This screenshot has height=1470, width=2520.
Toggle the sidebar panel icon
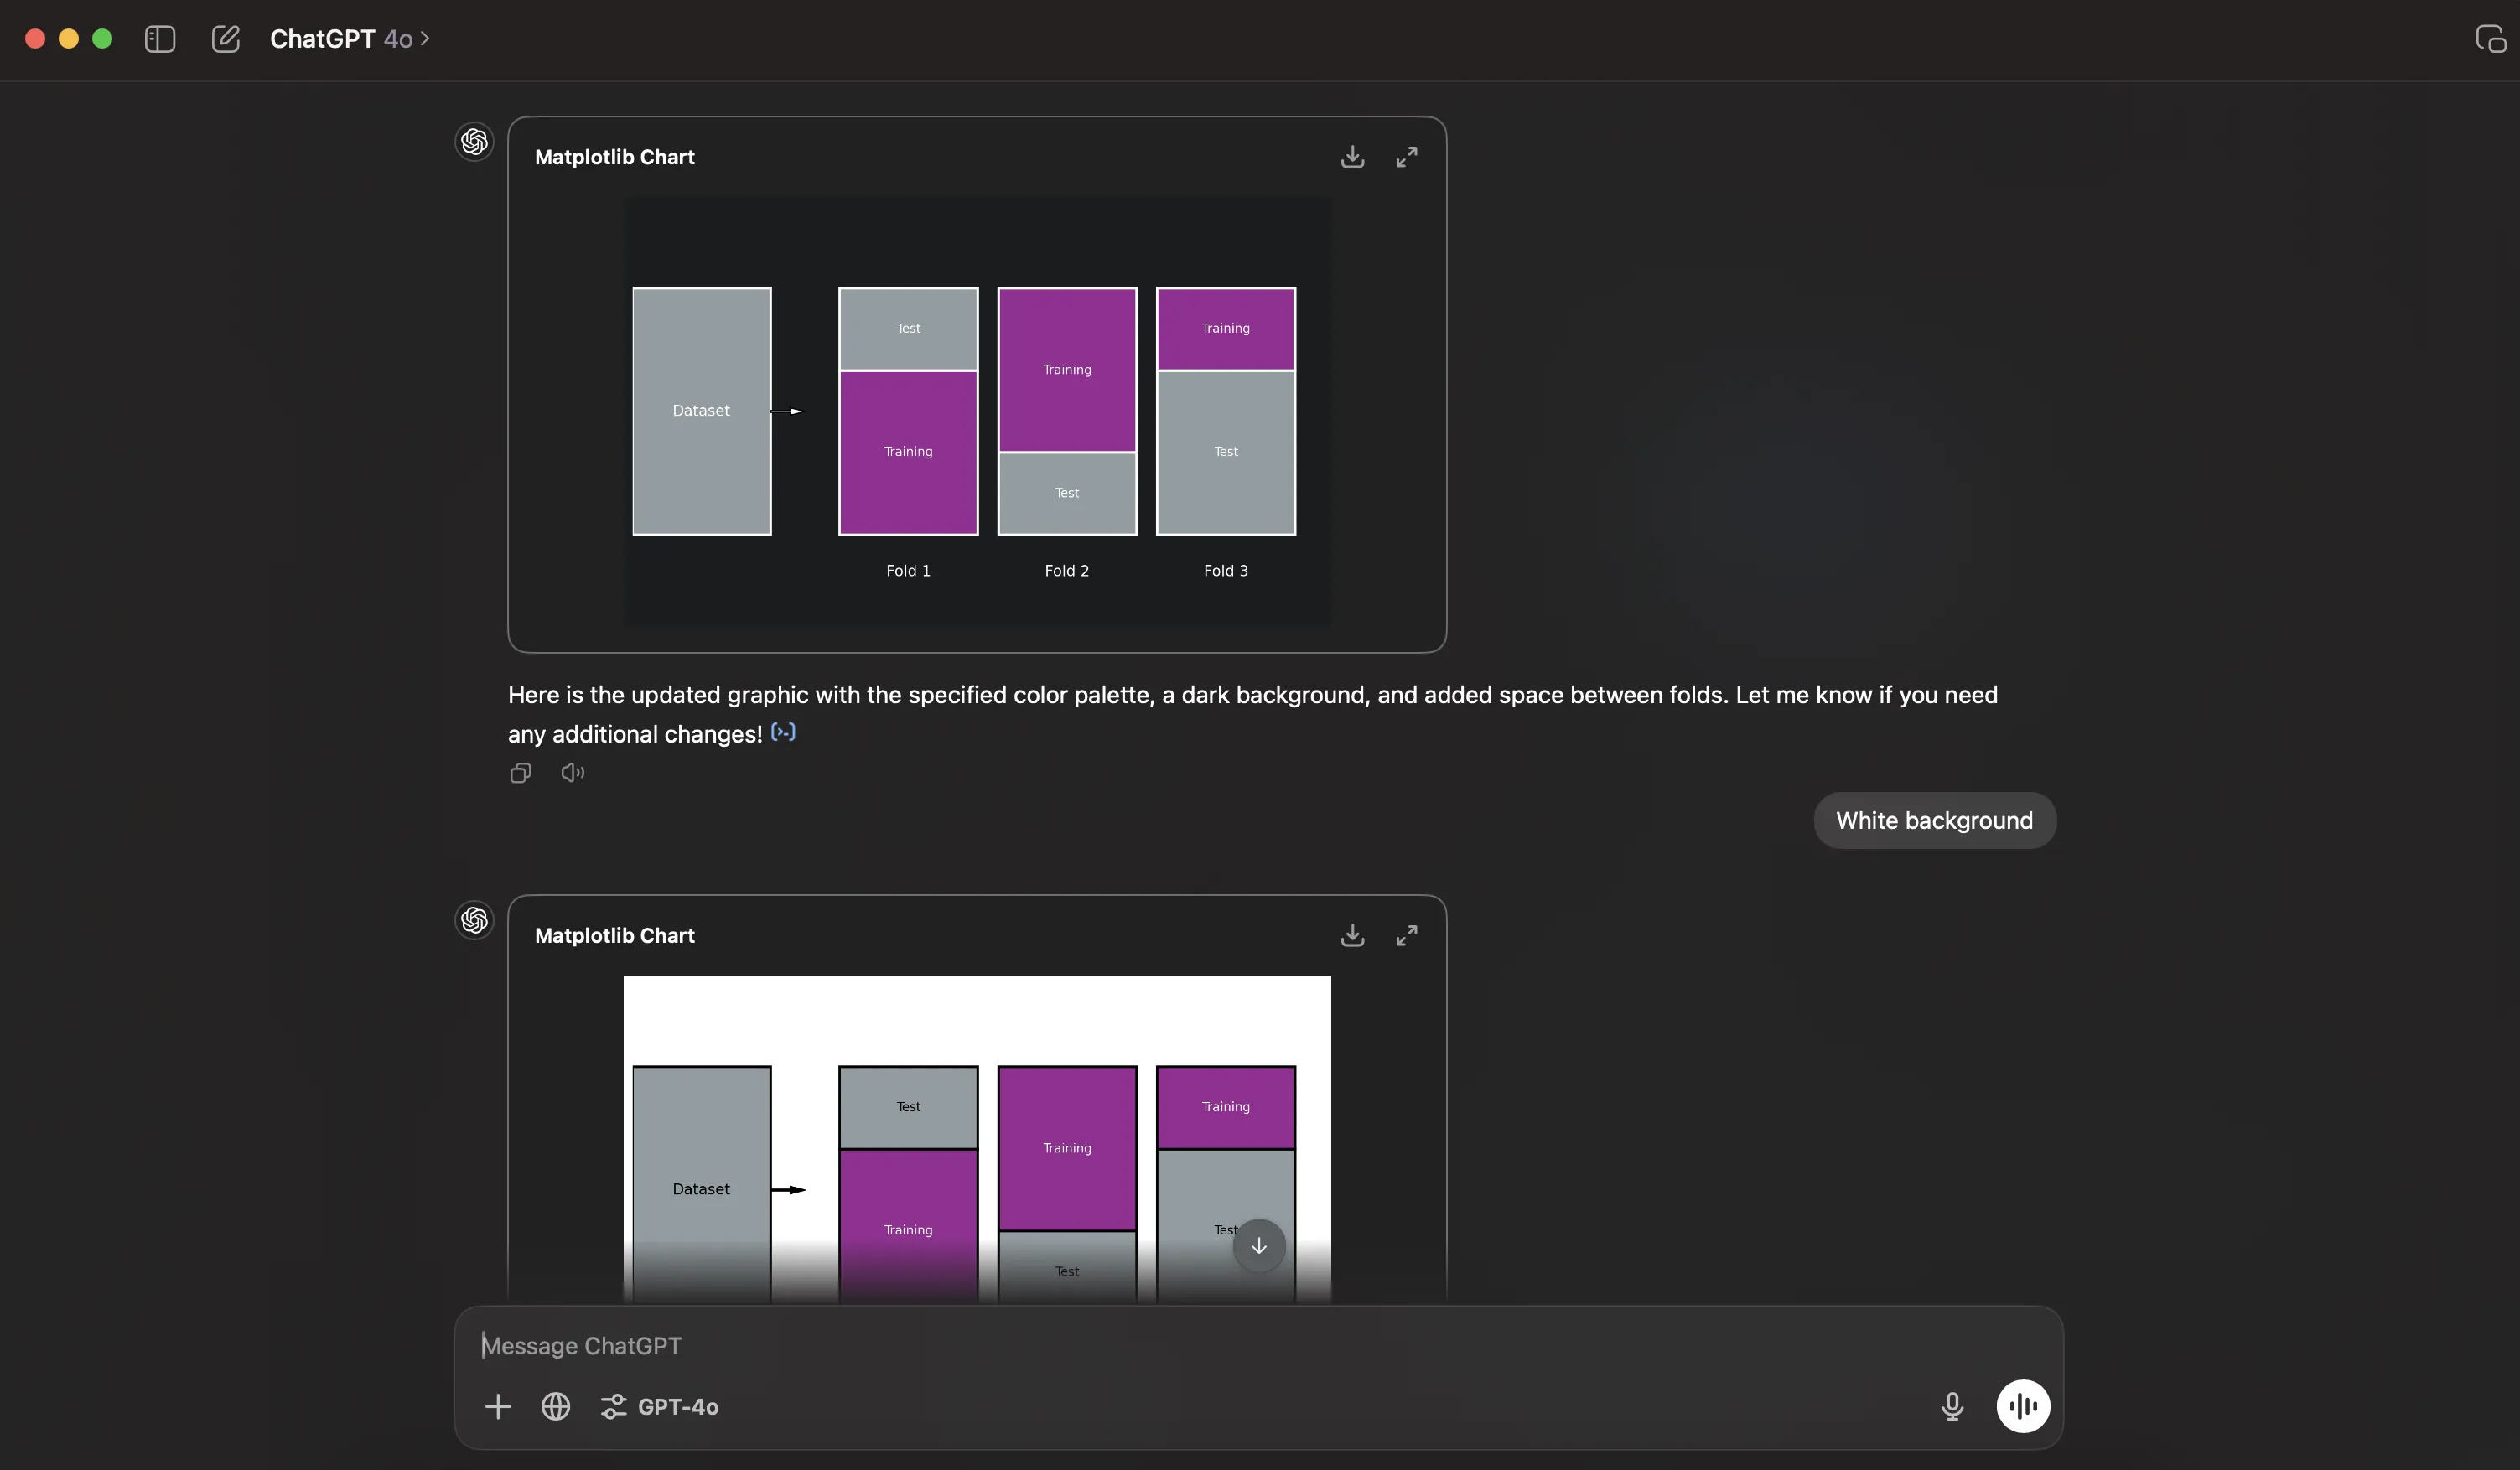[160, 39]
